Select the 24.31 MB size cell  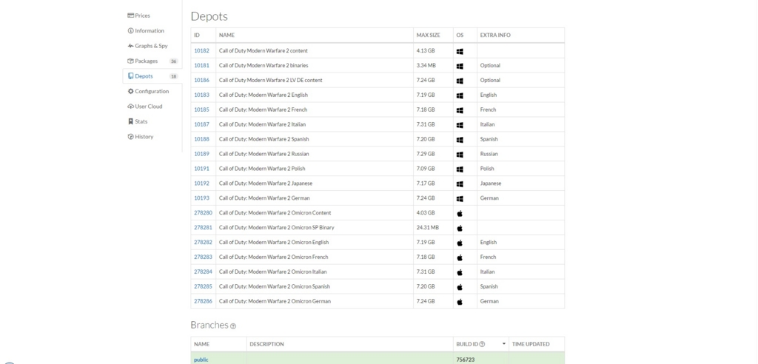pyautogui.click(x=433, y=228)
